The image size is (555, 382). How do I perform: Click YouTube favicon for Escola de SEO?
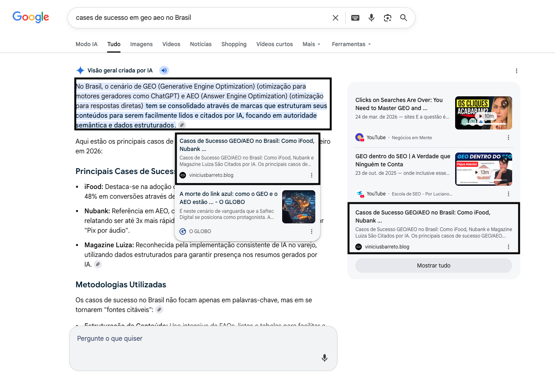[x=359, y=194]
